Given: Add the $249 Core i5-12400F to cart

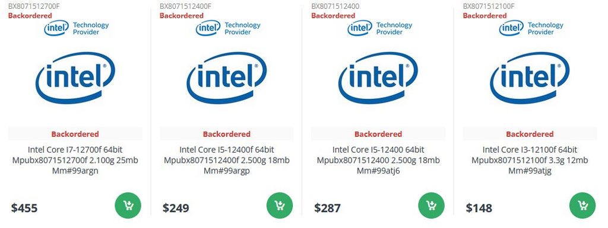Looking at the screenshot, I should coord(280,205).
